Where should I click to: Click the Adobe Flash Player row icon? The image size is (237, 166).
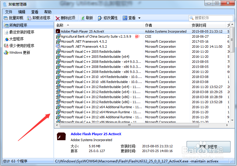(58, 31)
